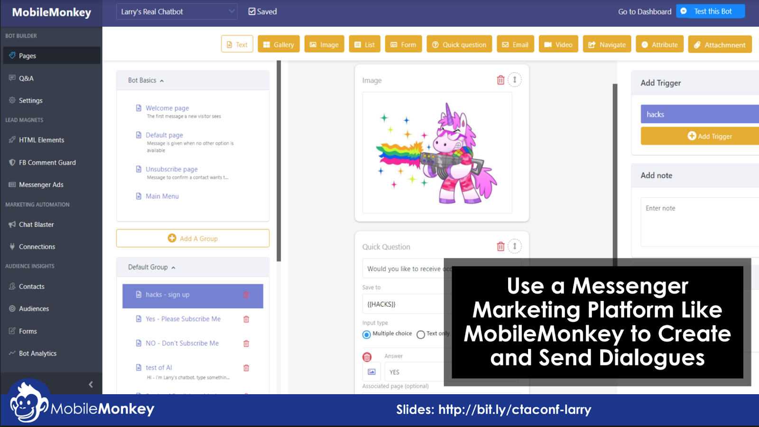
Task: Open the Main Menu page
Action: pos(162,196)
